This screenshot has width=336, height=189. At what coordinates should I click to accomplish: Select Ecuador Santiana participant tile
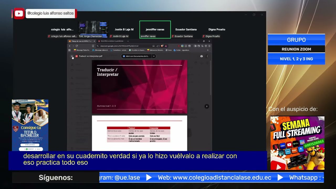(x=186, y=30)
